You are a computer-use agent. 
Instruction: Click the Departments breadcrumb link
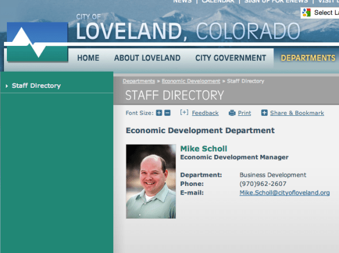pos(139,81)
